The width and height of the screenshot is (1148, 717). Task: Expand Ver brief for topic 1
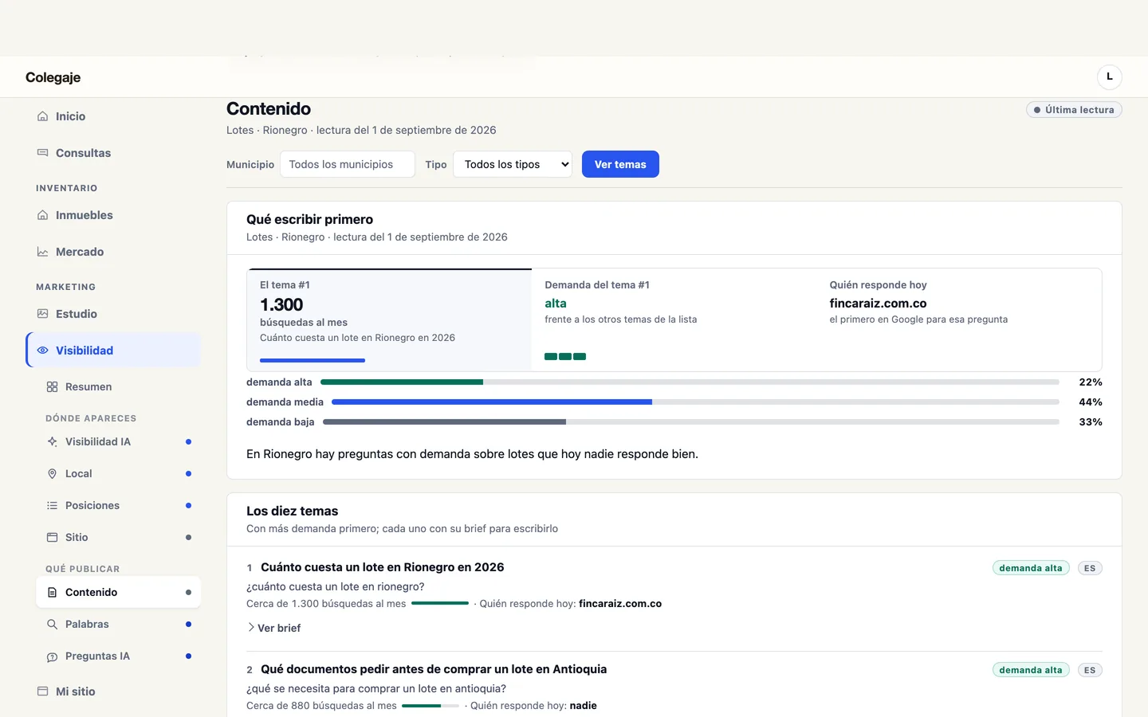coord(273,628)
